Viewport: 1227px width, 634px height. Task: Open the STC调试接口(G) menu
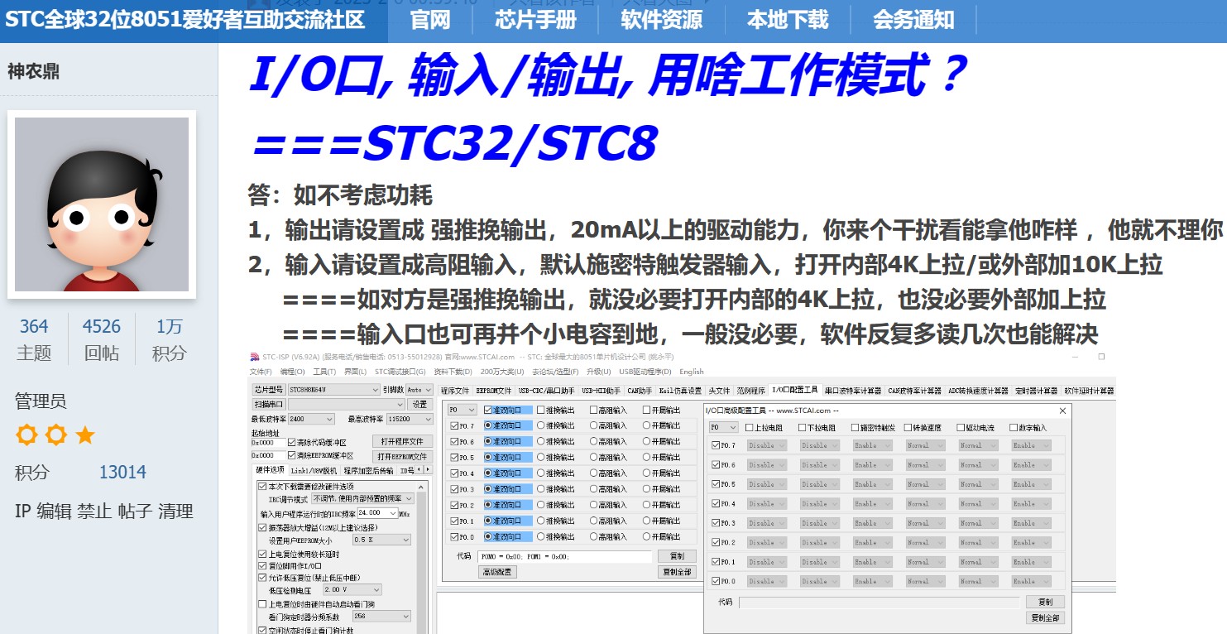pos(400,372)
